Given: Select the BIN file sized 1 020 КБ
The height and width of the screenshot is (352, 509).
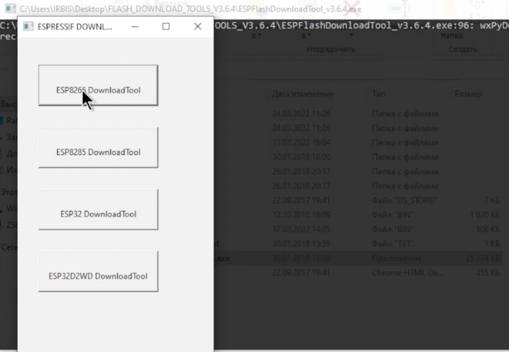Looking at the screenshot, I should 358,215.
